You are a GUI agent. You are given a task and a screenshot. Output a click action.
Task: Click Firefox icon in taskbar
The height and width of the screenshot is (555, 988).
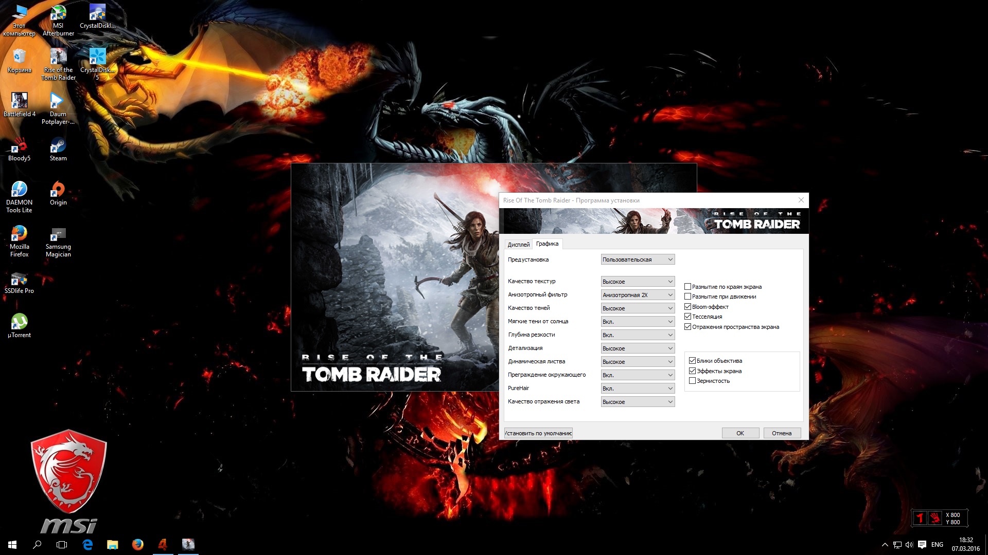[x=137, y=544]
